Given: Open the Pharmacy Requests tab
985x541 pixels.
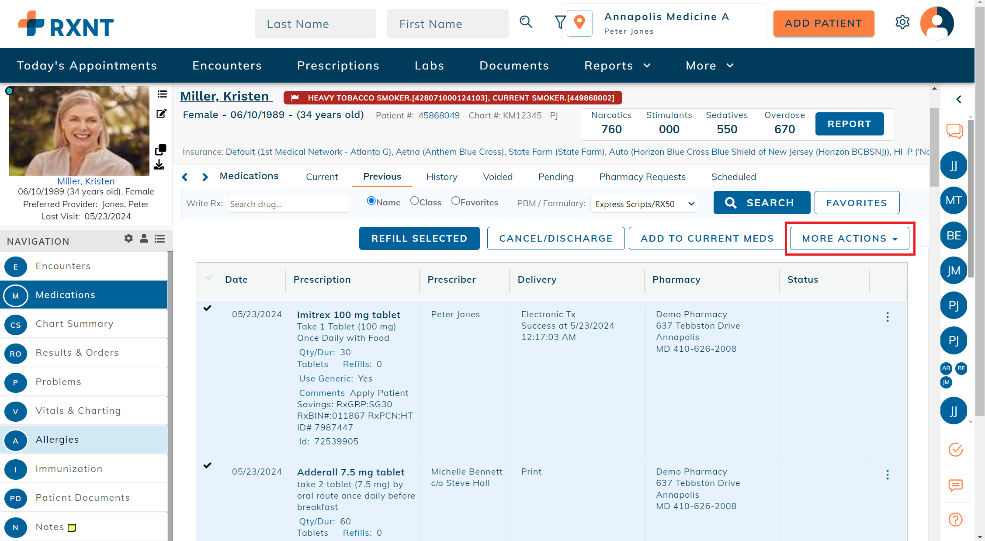Looking at the screenshot, I should pos(642,177).
